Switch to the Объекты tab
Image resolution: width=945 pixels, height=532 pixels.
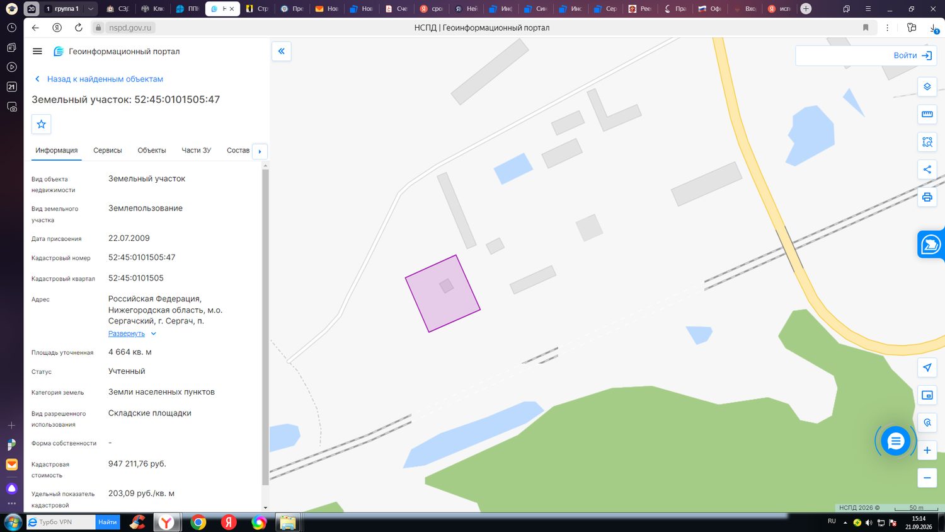point(152,151)
